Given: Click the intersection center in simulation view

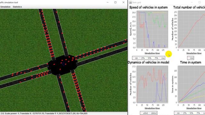Looking at the screenshot, I should (x=63, y=65).
